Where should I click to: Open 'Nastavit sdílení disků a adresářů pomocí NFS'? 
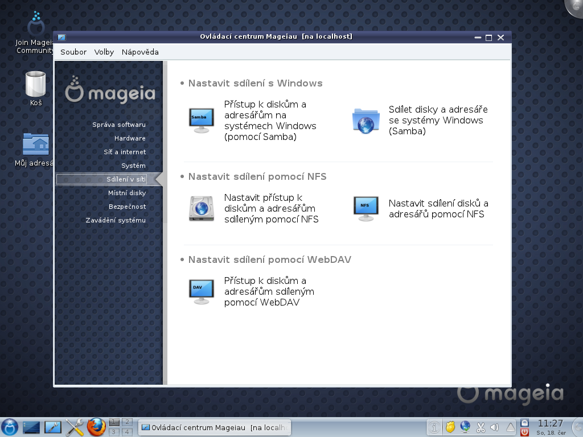438,208
